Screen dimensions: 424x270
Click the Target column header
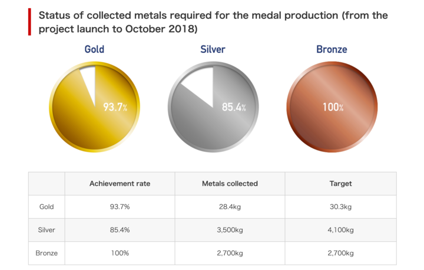coord(341,184)
